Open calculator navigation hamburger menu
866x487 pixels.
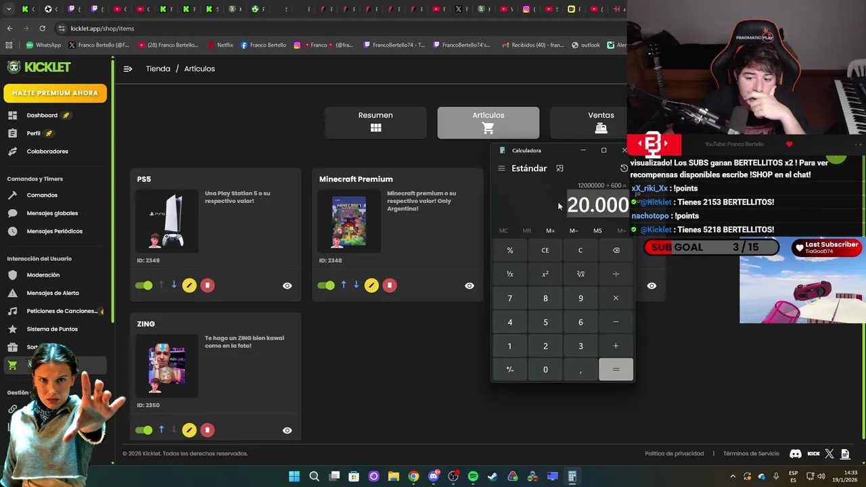click(x=501, y=168)
